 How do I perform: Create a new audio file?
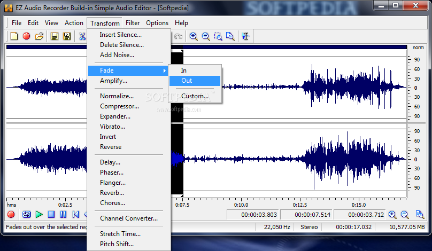tap(14, 36)
